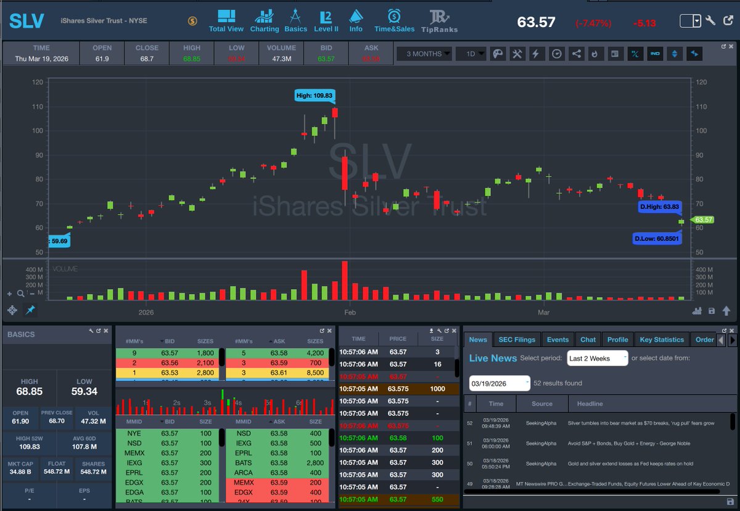Screen dimensions: 740x511
Task: Toggle the H/L percent display on chart toolbar
Action: coord(635,54)
